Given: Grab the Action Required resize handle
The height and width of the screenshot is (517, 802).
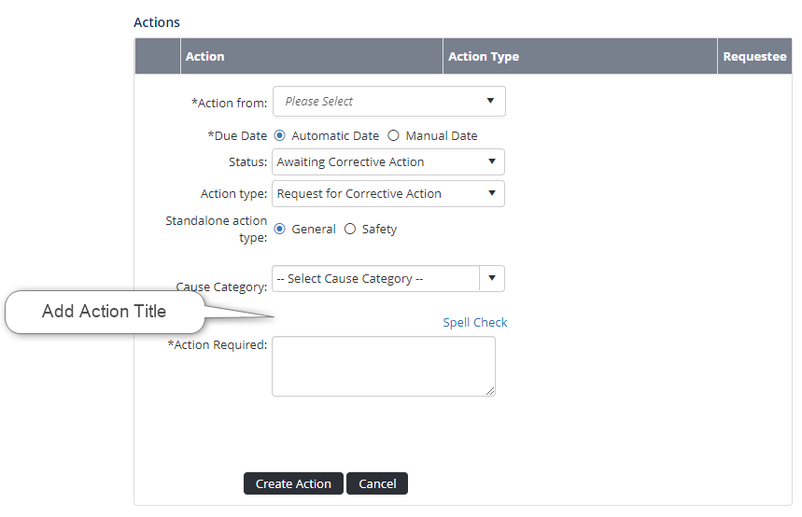Looking at the screenshot, I should tap(490, 391).
